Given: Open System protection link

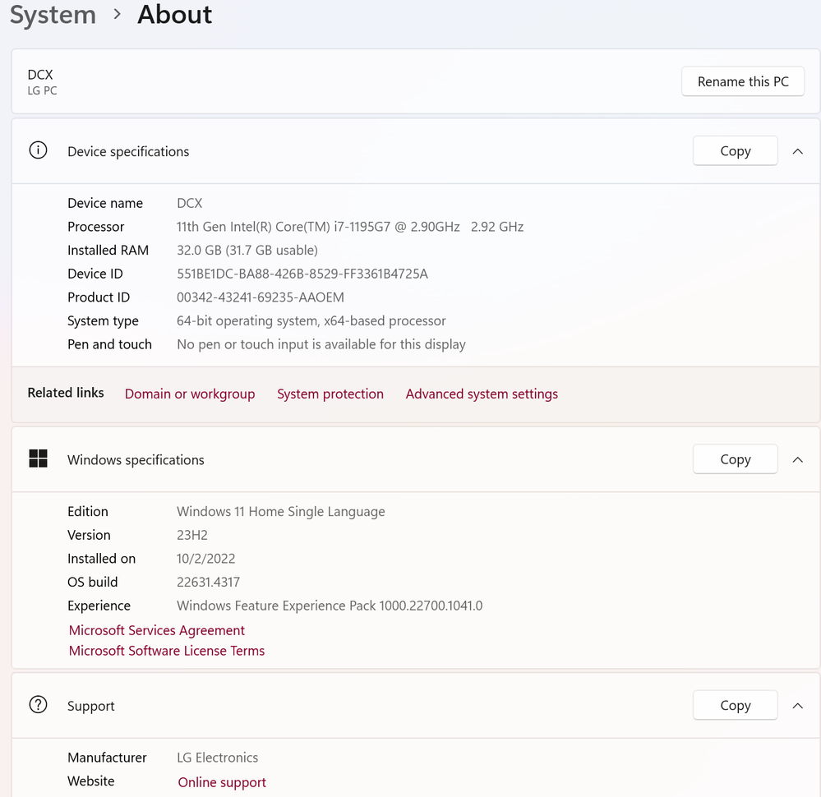Looking at the screenshot, I should click(x=330, y=394).
